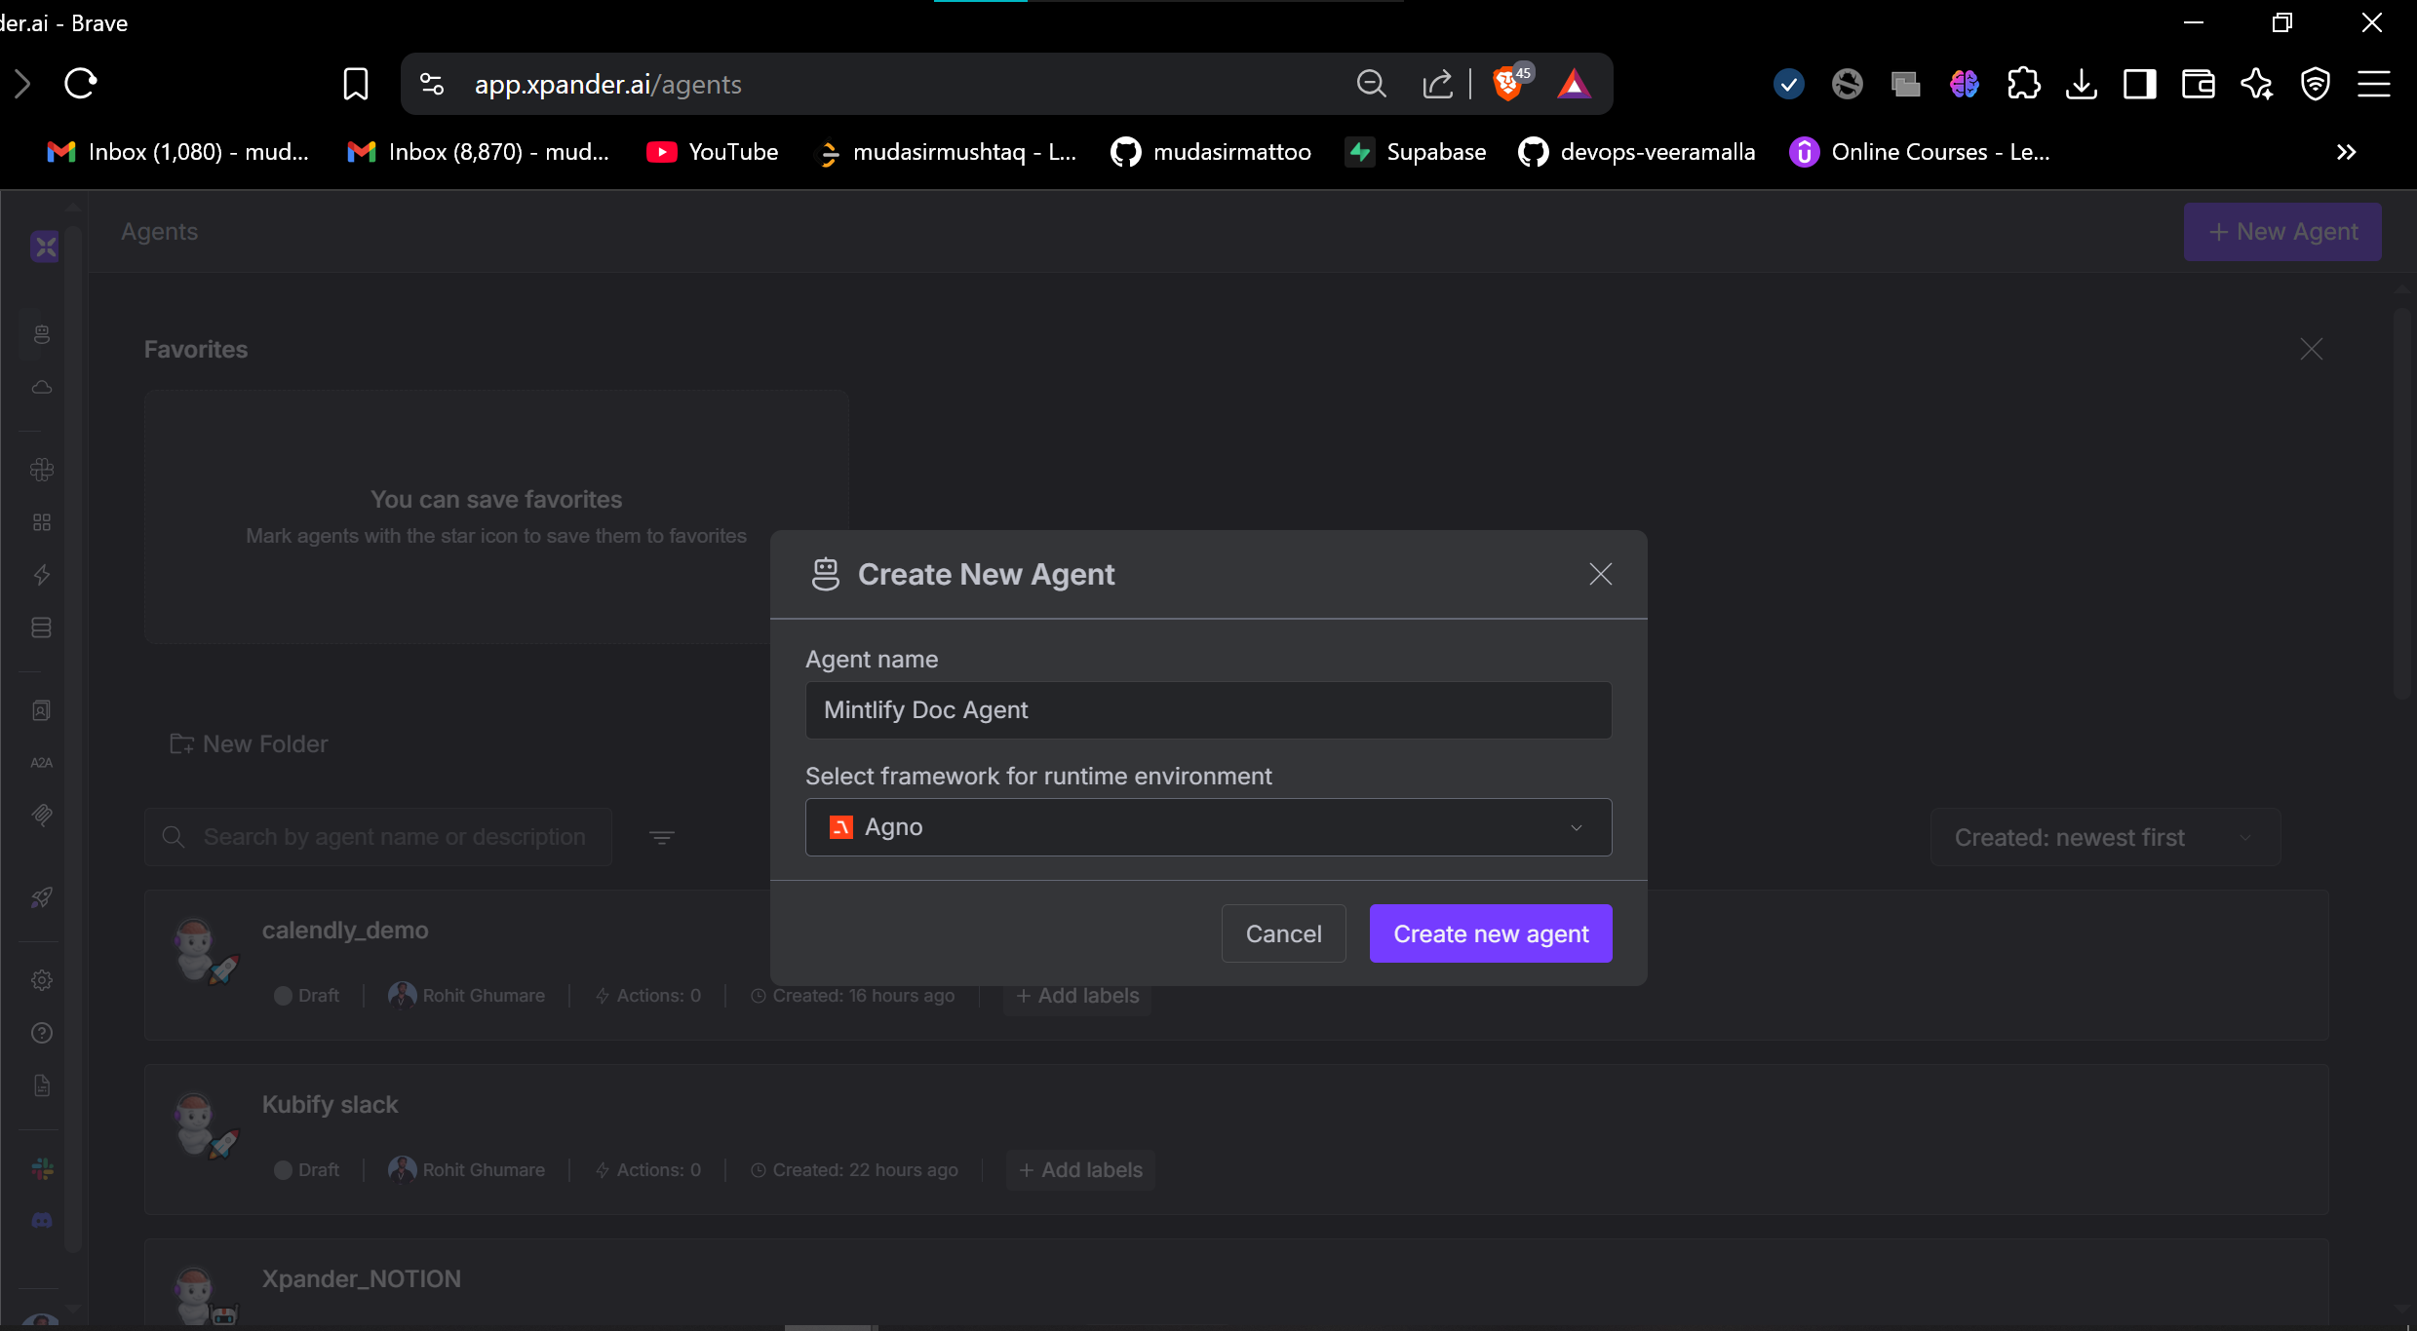2417x1331 pixels.
Task: Open the YouTube bookmark
Action: coord(713,152)
